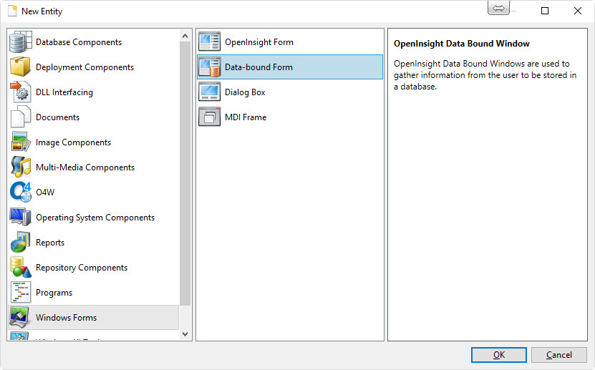Select DLL Interfacing category label
Viewport: 595px width, 370px height.
point(64,92)
